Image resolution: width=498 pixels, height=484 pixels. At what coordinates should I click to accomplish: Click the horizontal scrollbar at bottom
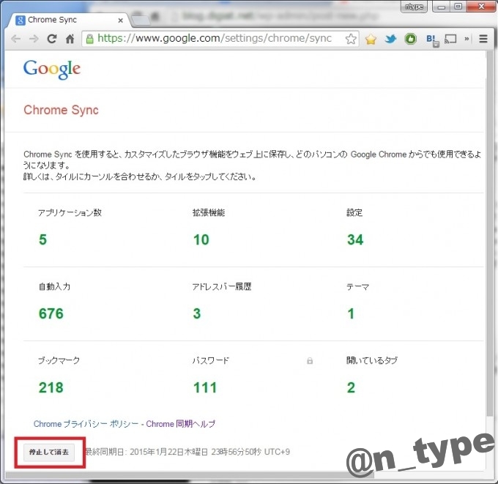coord(190,475)
